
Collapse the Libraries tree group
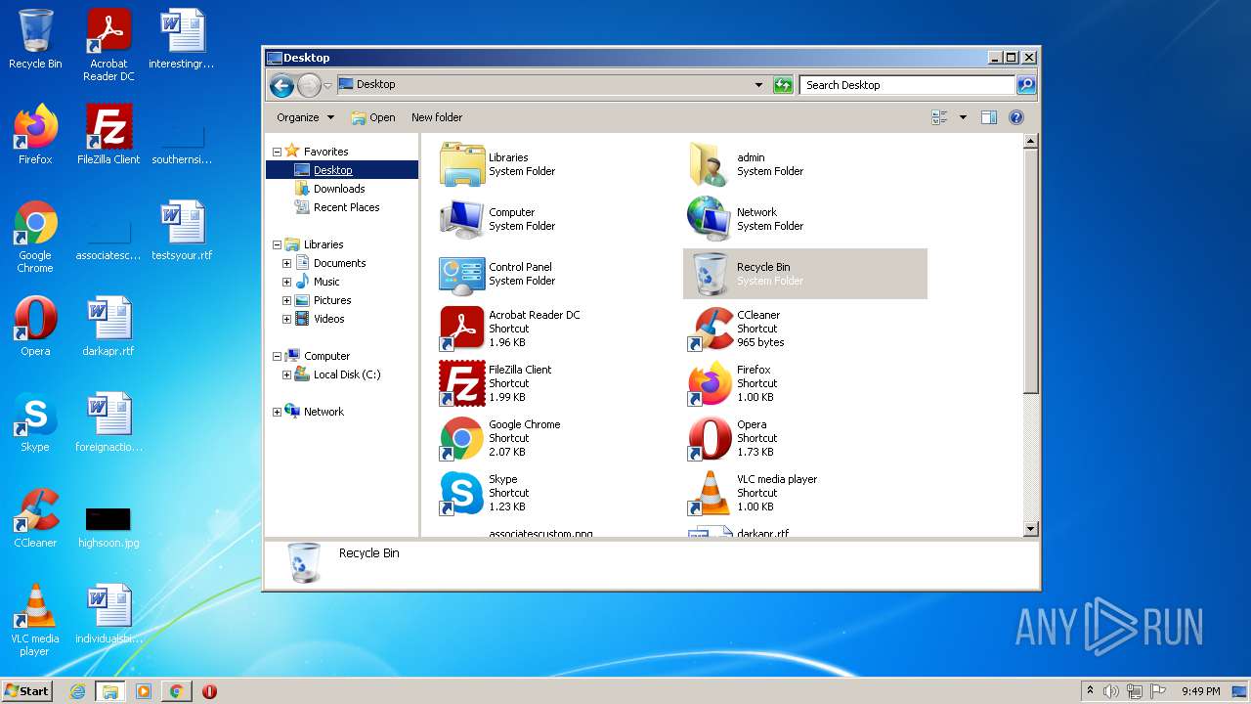tap(277, 244)
